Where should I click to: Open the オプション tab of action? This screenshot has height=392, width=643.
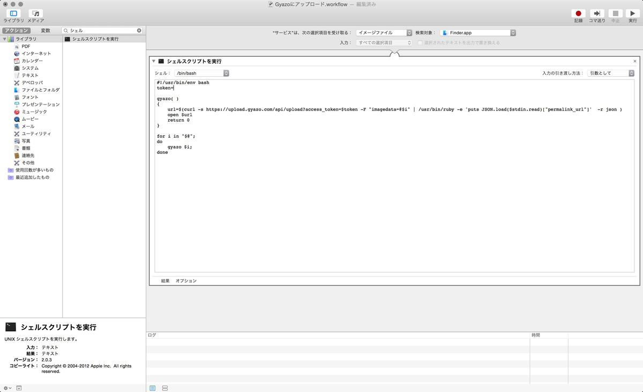point(186,281)
